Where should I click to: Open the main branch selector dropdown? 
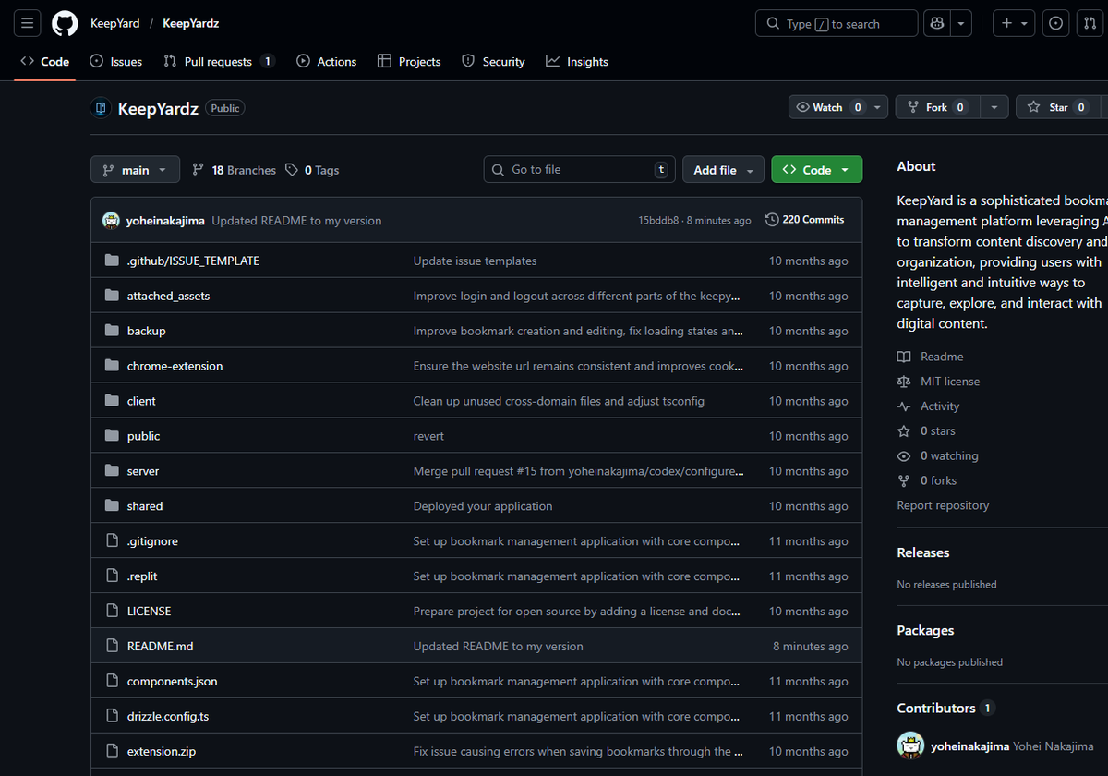[x=135, y=170]
